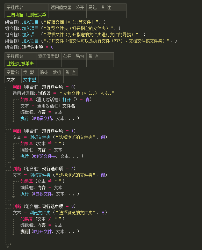Viewport: 202px width, 250px height.
Task: Select the _按钮2_被单击 subroutine name
Action: pos(20,64)
